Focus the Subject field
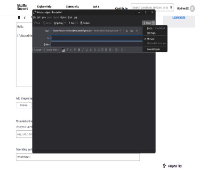This screenshot has height=170, width=200. click(x=96, y=44)
